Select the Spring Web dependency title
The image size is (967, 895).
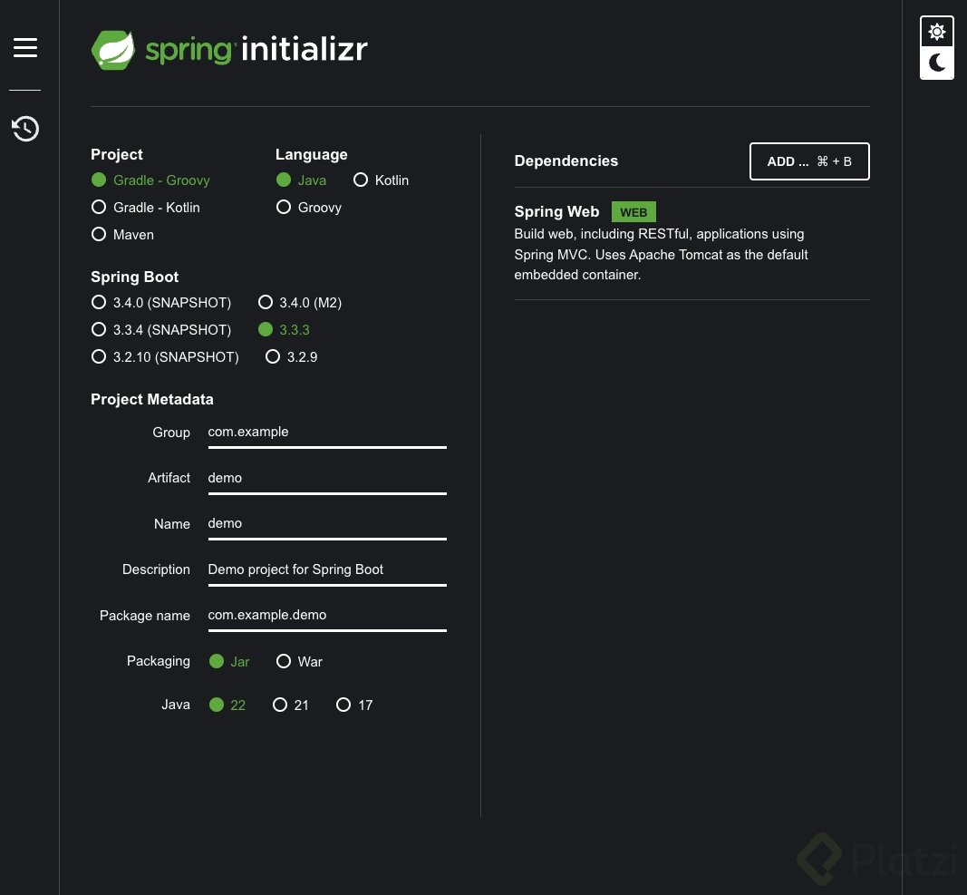point(556,211)
